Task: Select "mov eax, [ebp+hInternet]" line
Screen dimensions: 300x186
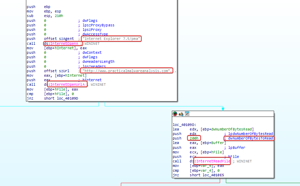Action: pos(57,75)
